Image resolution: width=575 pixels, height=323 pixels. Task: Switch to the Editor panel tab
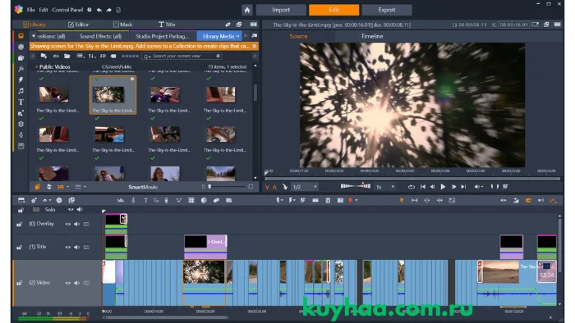(x=79, y=25)
